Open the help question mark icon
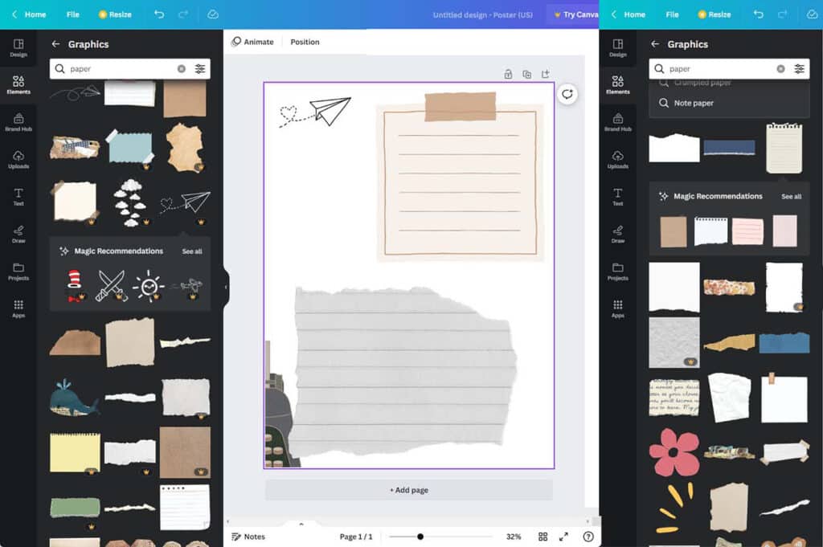This screenshot has height=547, width=823. [x=588, y=537]
